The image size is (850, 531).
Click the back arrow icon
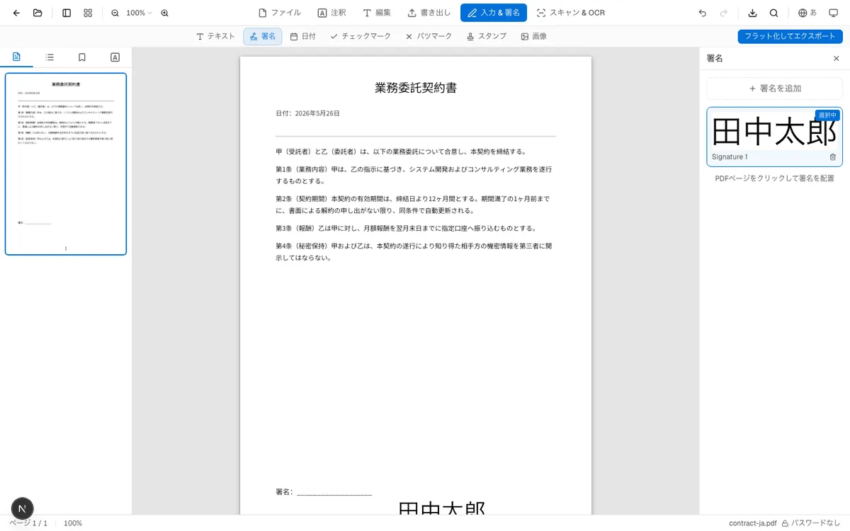16,13
